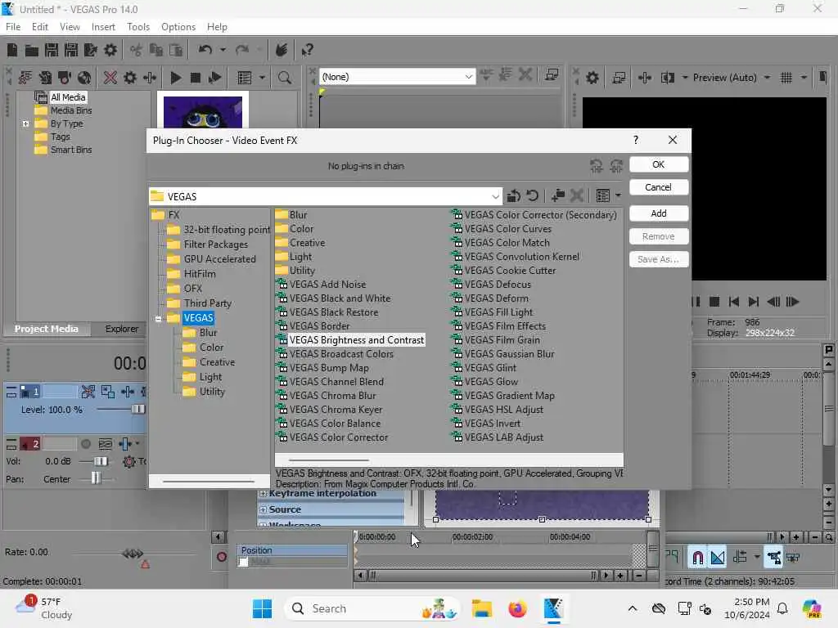Viewport: 838px width, 628px height.
Task: Switch to the Project Media tab
Action: click(46, 329)
